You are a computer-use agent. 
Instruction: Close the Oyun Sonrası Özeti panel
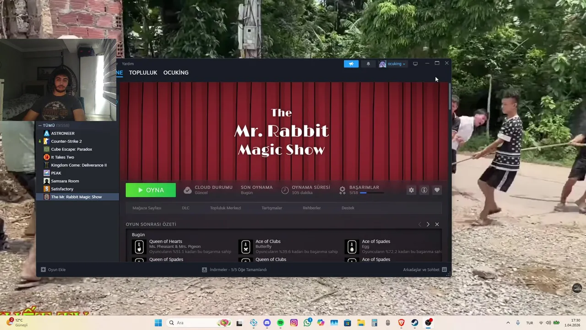click(437, 224)
